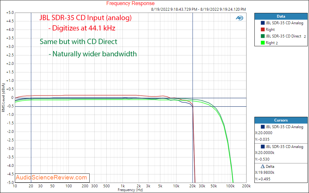Screen dimensions: 309x193
Task: Click the 'Right 2' legend label
Action: pos(271,43)
